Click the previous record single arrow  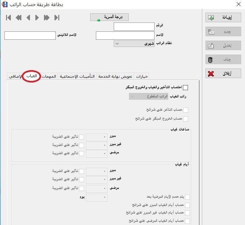pyautogui.click(x=28, y=17)
